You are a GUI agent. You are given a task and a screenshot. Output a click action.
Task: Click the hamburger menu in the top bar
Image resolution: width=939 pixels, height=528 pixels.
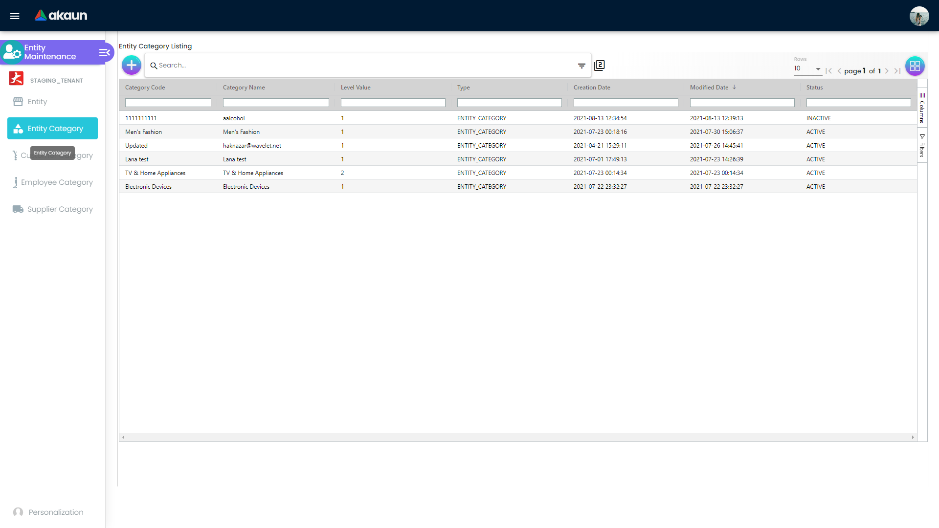15,16
